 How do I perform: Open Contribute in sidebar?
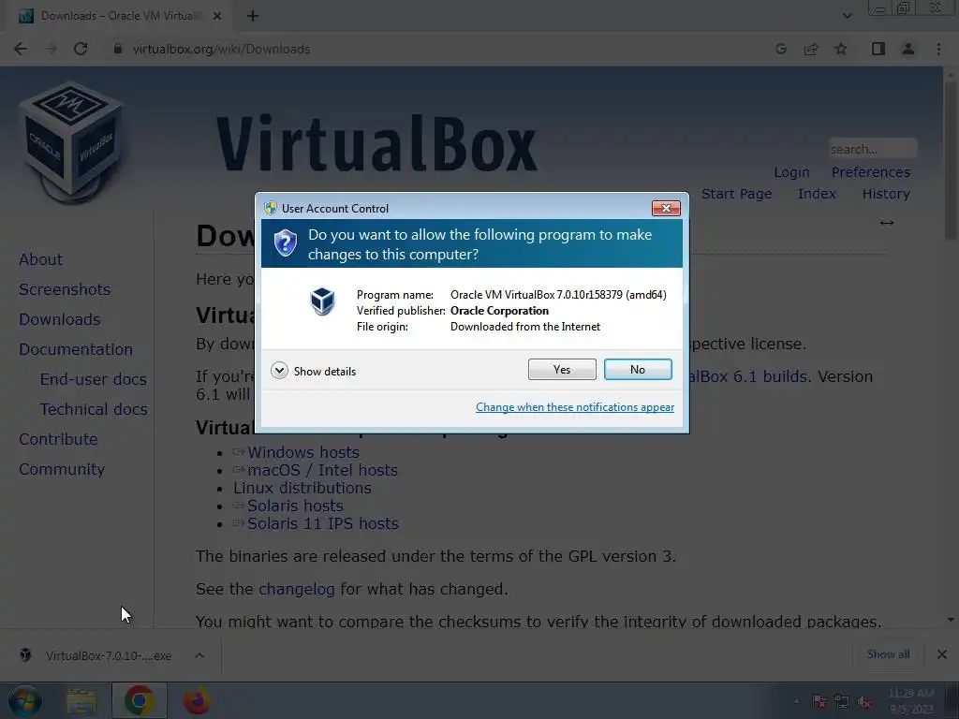pyautogui.click(x=58, y=439)
